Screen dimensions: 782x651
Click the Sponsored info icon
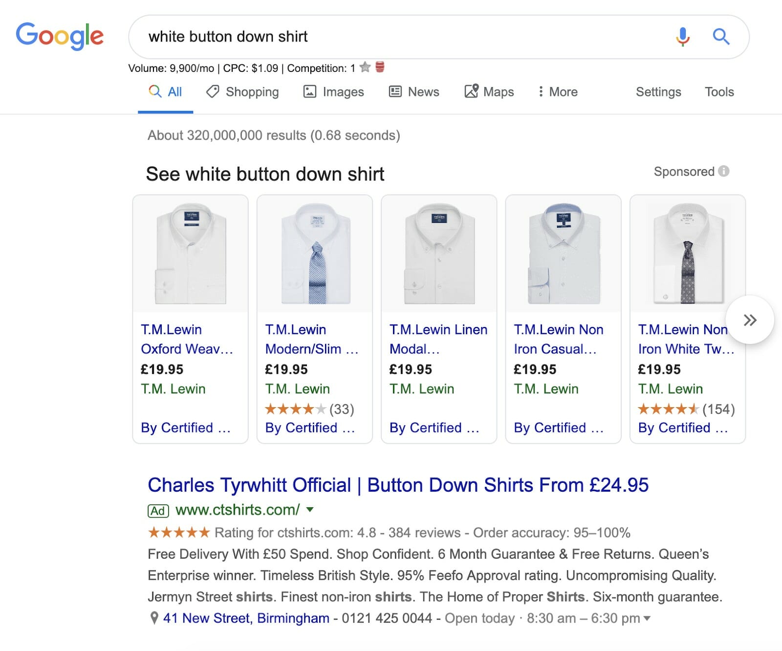coord(724,172)
